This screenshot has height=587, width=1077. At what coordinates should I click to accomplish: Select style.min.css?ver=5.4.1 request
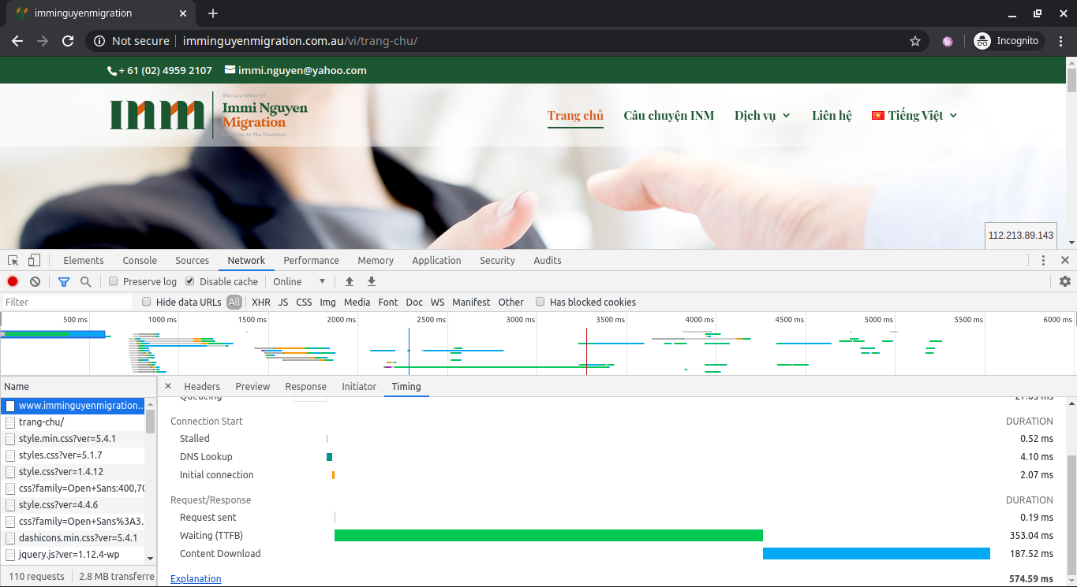(x=73, y=438)
